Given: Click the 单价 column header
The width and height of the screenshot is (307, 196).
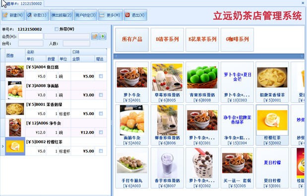Looking at the screenshot, I should [36, 59].
